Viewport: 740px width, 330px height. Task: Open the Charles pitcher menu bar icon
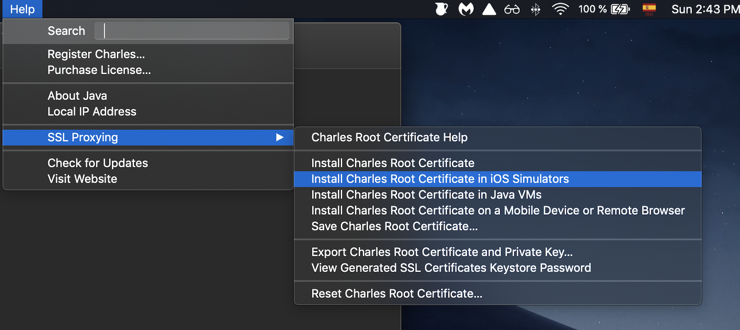(441, 9)
